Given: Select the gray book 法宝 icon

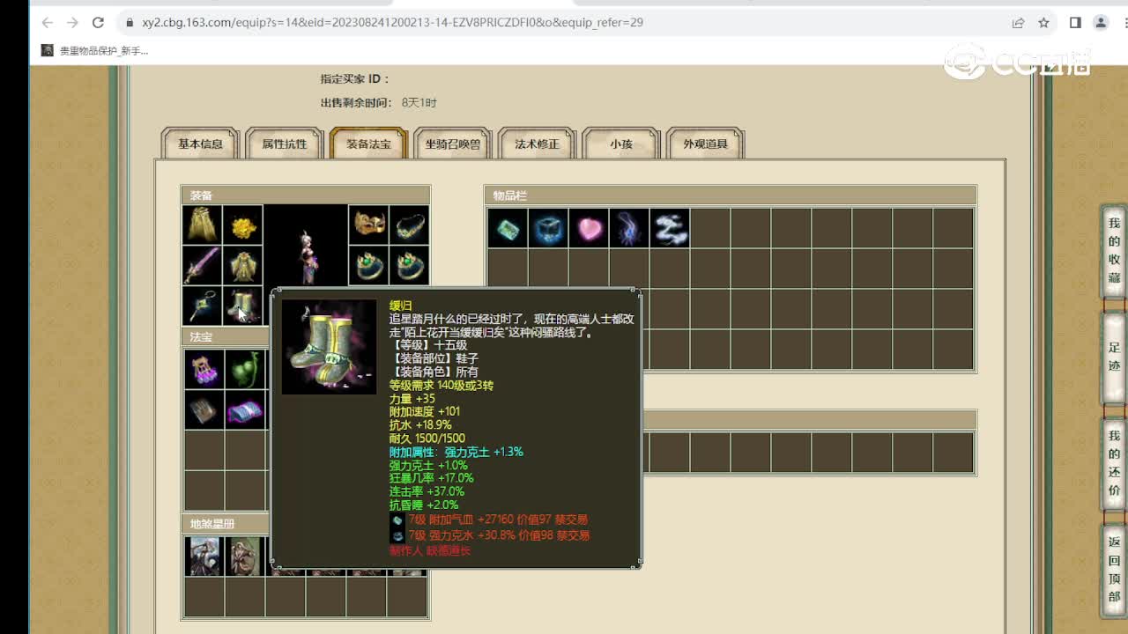Looking at the screenshot, I should (204, 409).
